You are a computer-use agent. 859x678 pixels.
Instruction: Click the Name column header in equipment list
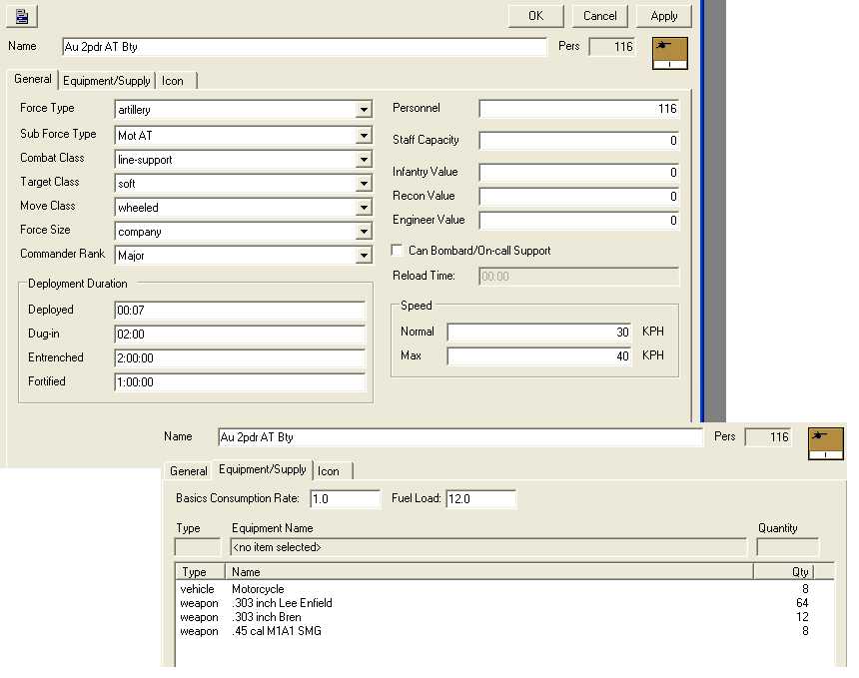[x=489, y=572]
